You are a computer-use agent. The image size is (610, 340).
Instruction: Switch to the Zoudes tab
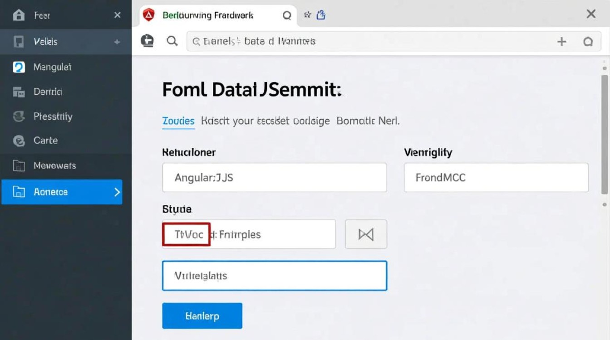pyautogui.click(x=178, y=121)
